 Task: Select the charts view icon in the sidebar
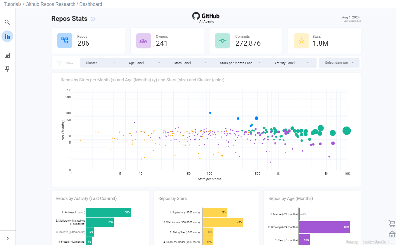(x=7, y=36)
